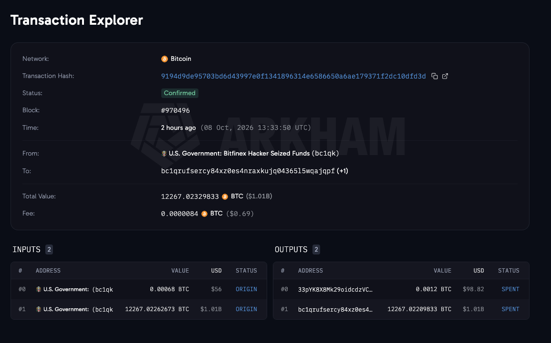Click the Bitcoin network logo icon

click(x=165, y=59)
